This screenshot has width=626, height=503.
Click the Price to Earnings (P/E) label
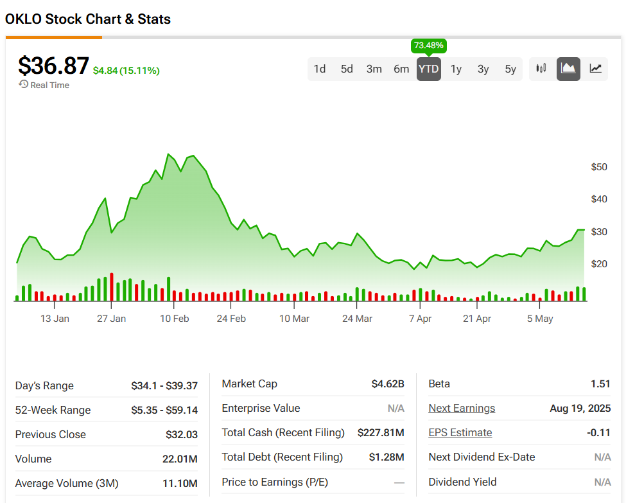[x=275, y=482]
